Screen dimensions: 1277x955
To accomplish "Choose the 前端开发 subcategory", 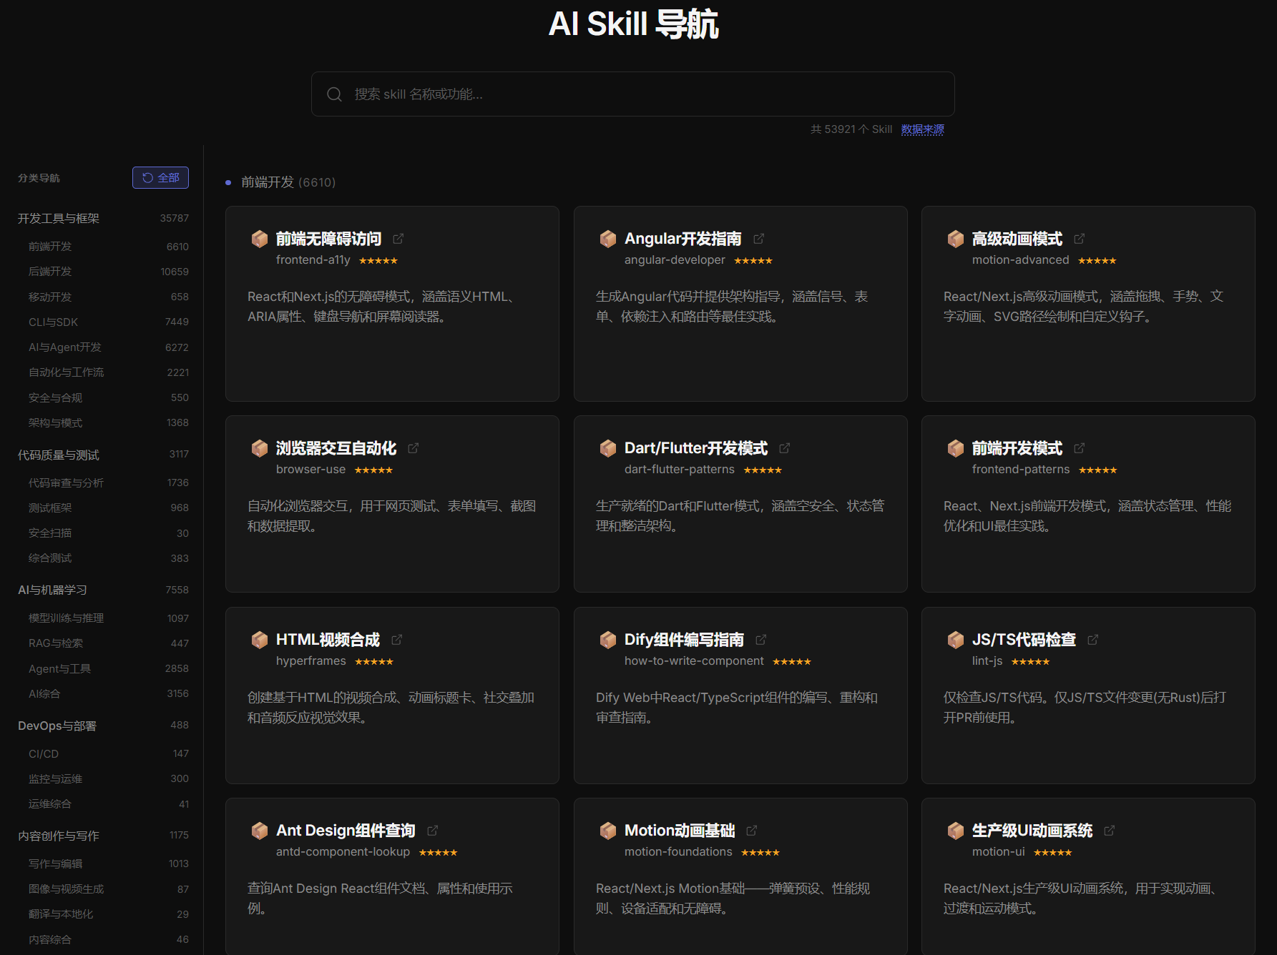I will (107, 247).
